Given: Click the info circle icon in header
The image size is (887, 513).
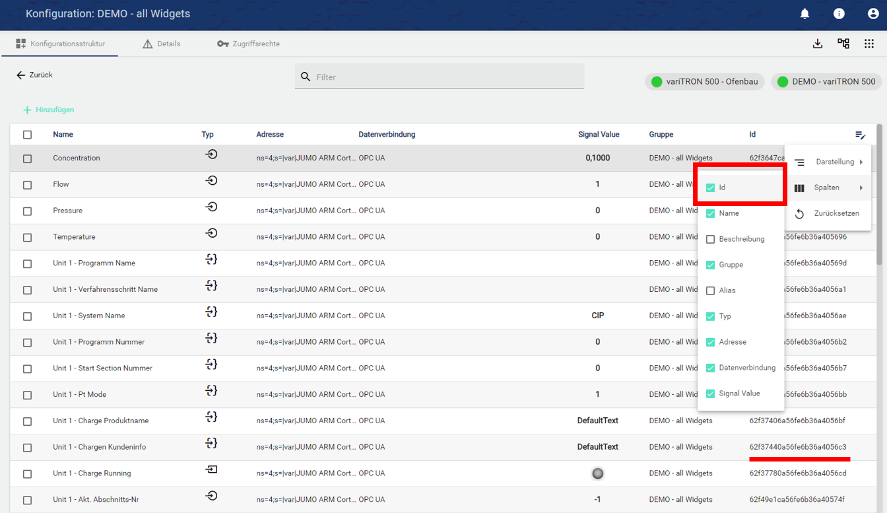Looking at the screenshot, I should pyautogui.click(x=839, y=14).
